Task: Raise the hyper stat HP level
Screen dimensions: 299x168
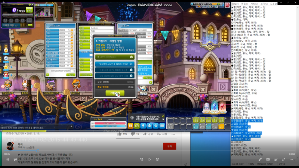Action: tap(72, 43)
